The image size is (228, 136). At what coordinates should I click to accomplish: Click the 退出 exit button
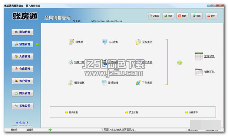(211, 16)
